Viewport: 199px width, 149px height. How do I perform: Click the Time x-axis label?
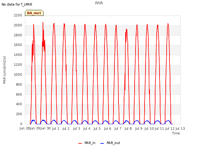[176, 133]
